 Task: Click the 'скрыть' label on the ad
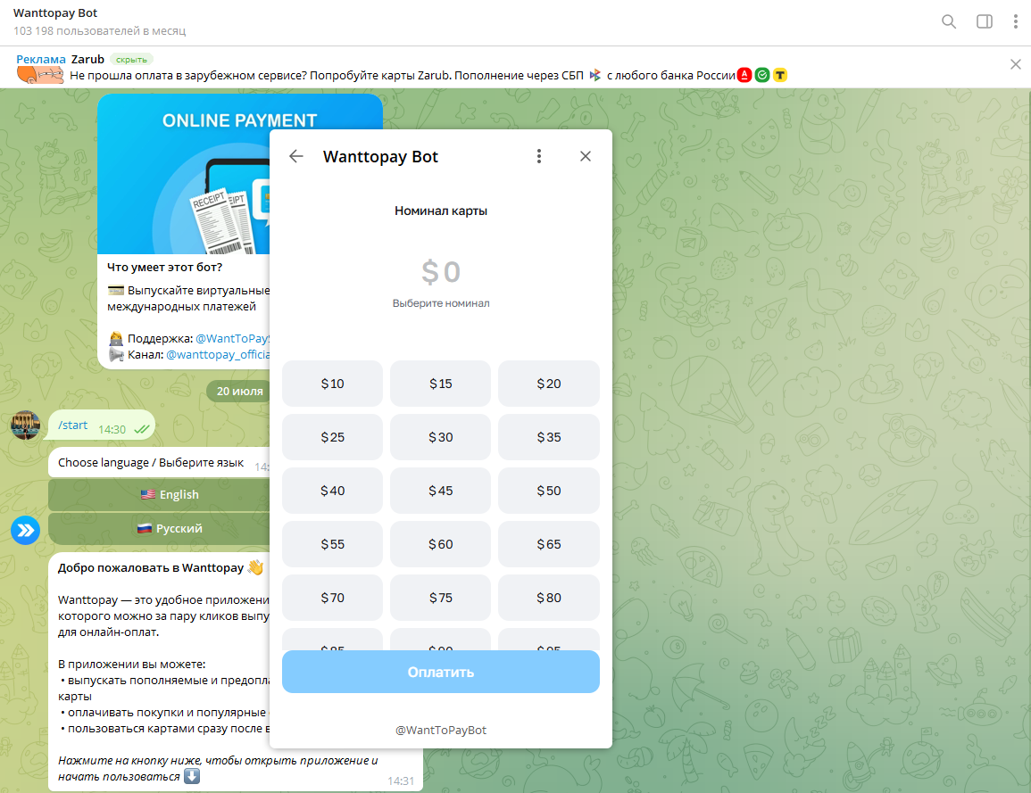tap(131, 59)
